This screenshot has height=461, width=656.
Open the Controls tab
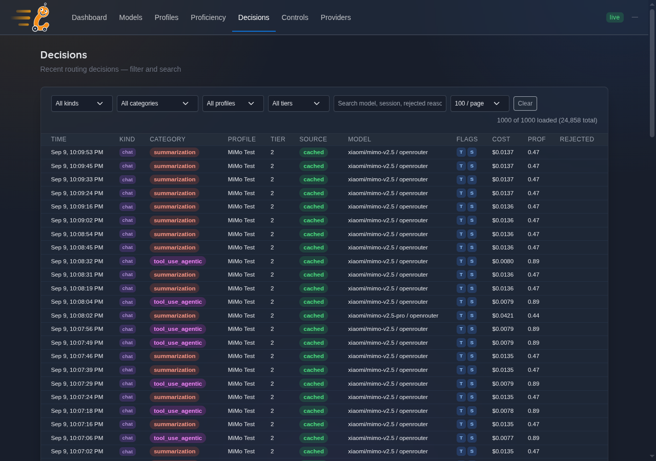[x=295, y=17]
